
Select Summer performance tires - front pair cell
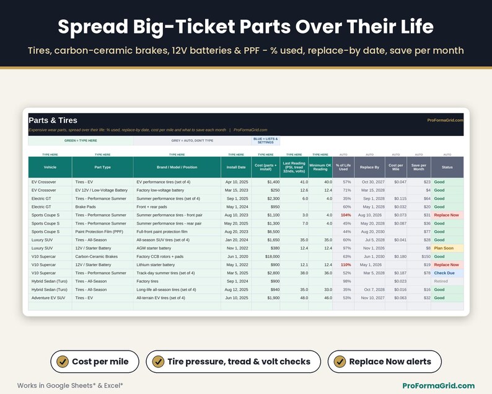(177, 215)
